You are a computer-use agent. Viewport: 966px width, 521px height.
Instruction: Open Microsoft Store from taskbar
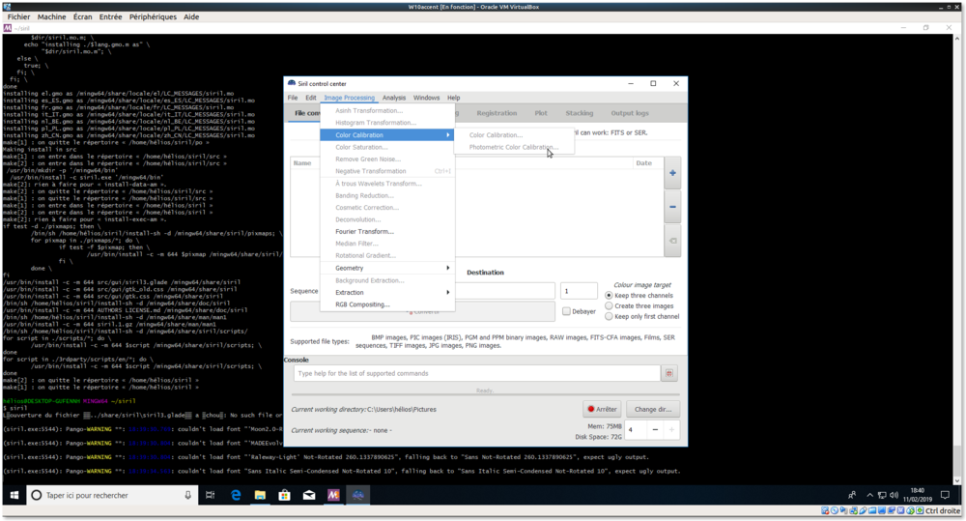(x=284, y=495)
